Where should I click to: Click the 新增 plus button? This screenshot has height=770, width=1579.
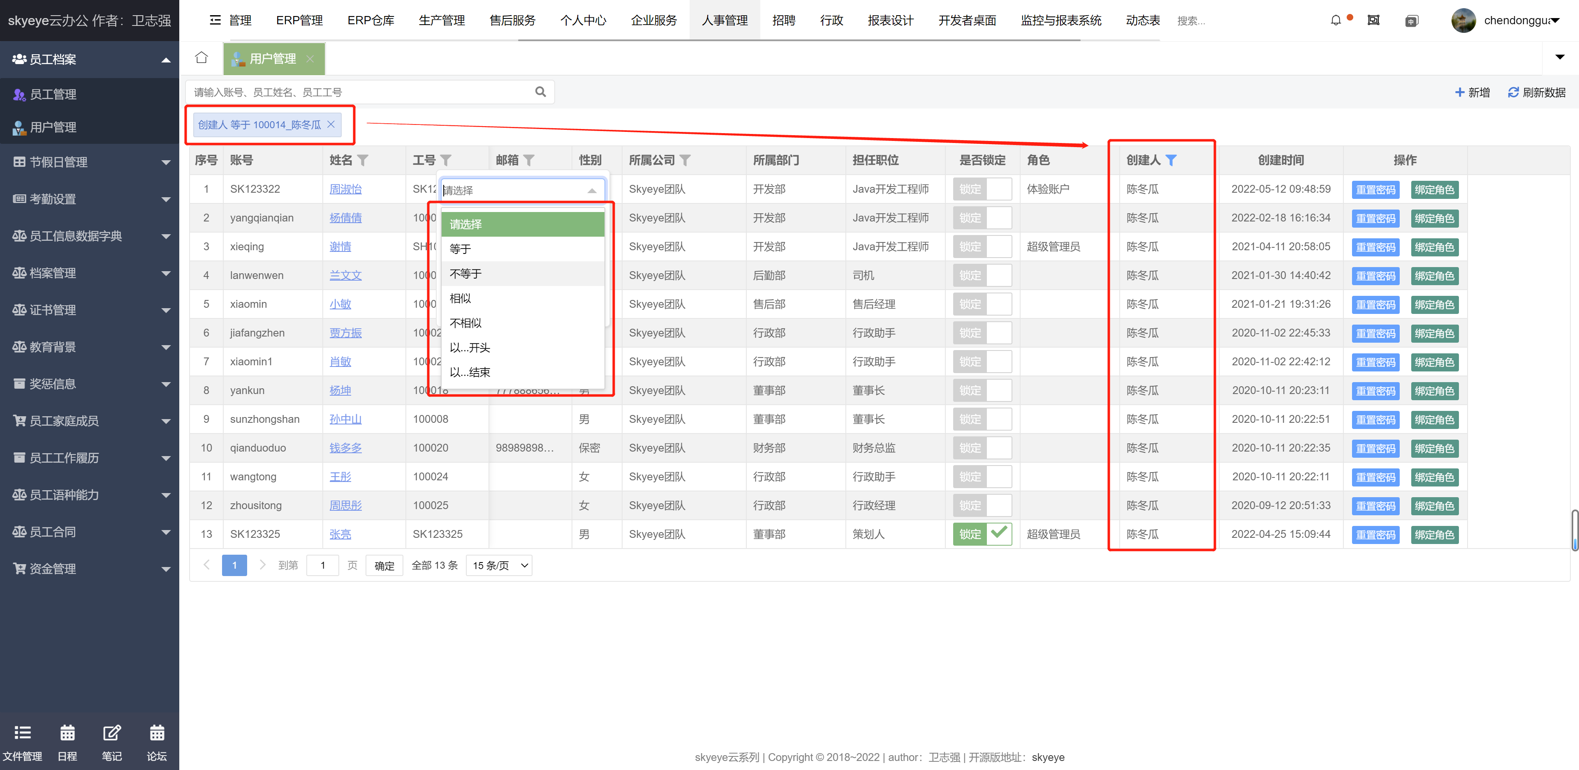[x=1472, y=92]
